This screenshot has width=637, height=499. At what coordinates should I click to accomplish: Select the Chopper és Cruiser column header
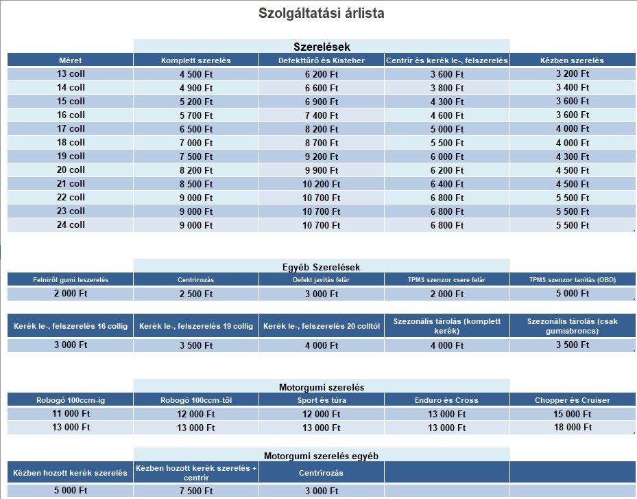(573, 399)
